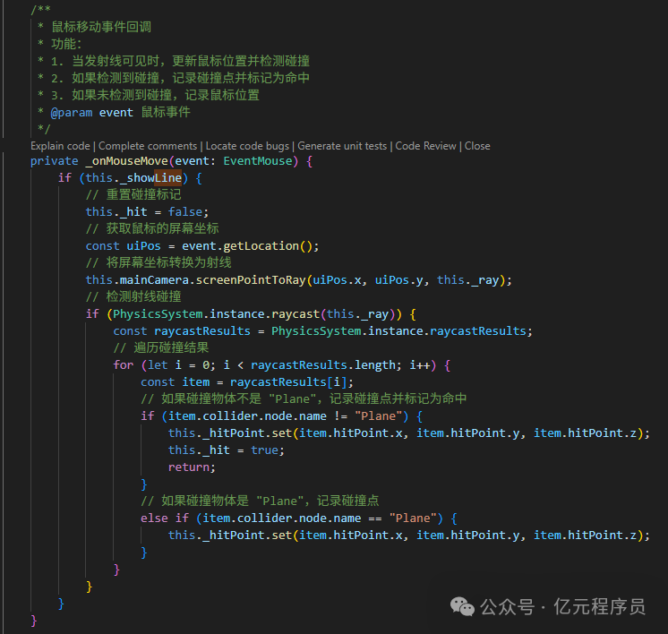This screenshot has height=634, width=668.
Task: Click the 'return;' statement
Action: tap(193, 467)
